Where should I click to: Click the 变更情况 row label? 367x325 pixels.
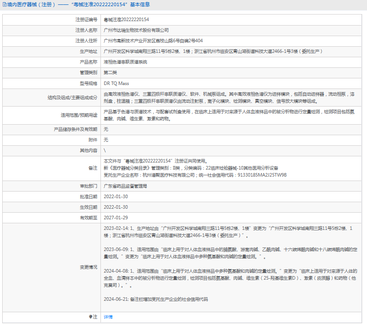click(89, 267)
